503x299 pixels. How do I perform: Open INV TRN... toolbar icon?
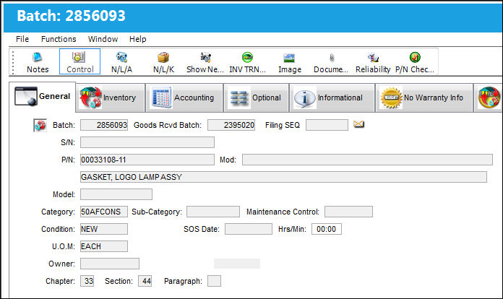click(x=247, y=62)
